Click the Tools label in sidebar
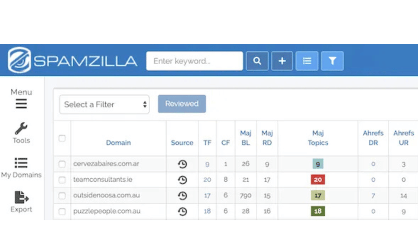The image size is (418, 251). point(21,140)
